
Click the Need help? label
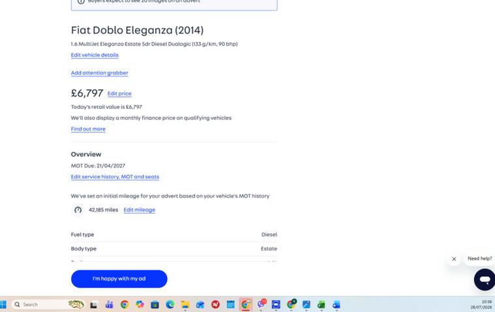click(x=479, y=258)
